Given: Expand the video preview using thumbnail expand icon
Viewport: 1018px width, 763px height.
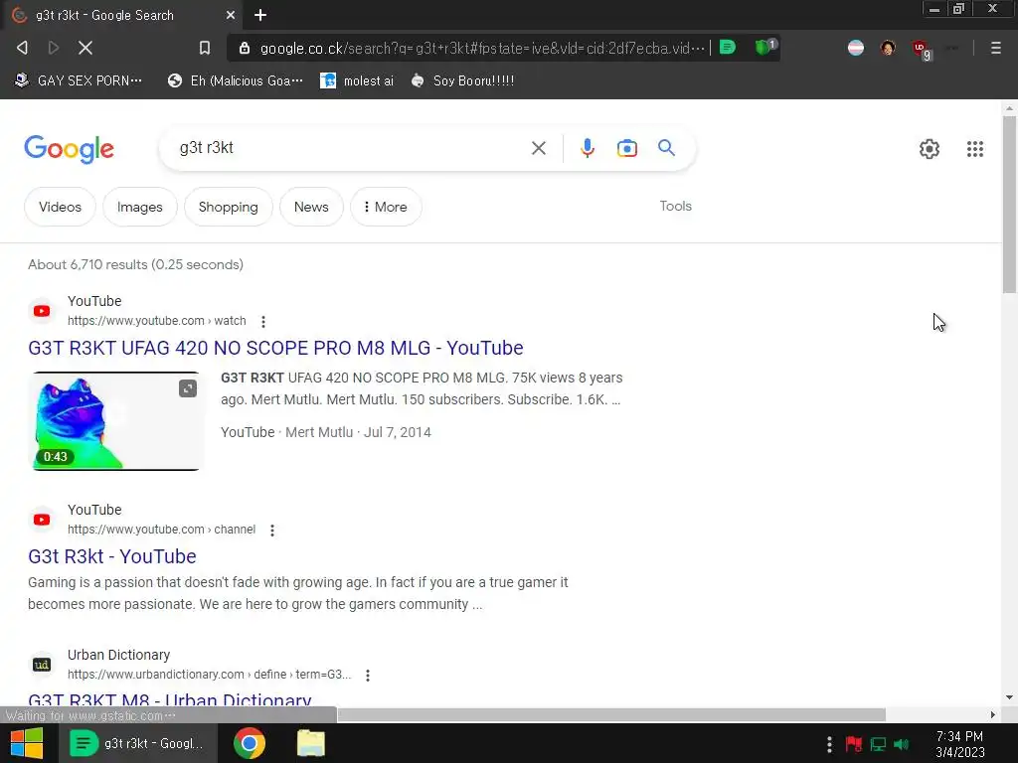Looking at the screenshot, I should [x=188, y=388].
